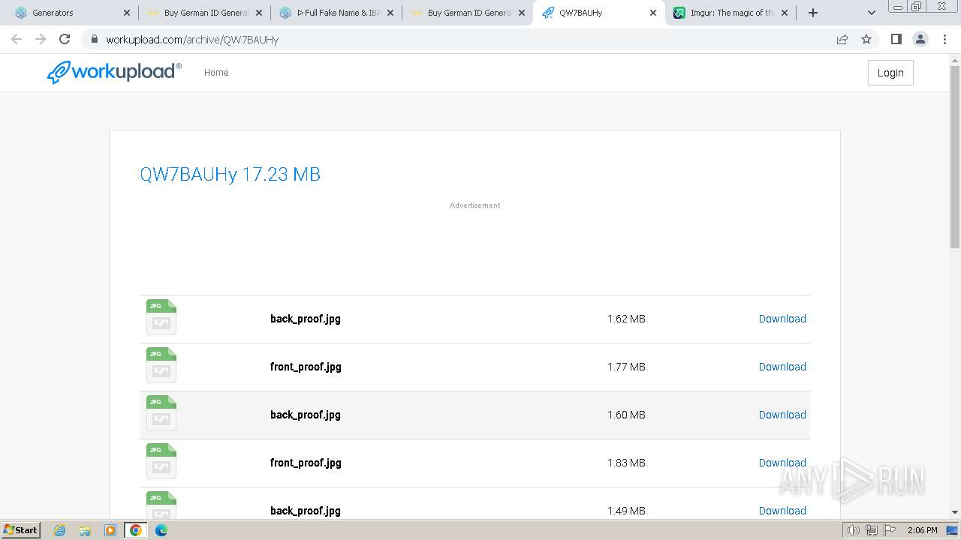The width and height of the screenshot is (961, 540).
Task: Click the workupload logo
Action: 114,72
